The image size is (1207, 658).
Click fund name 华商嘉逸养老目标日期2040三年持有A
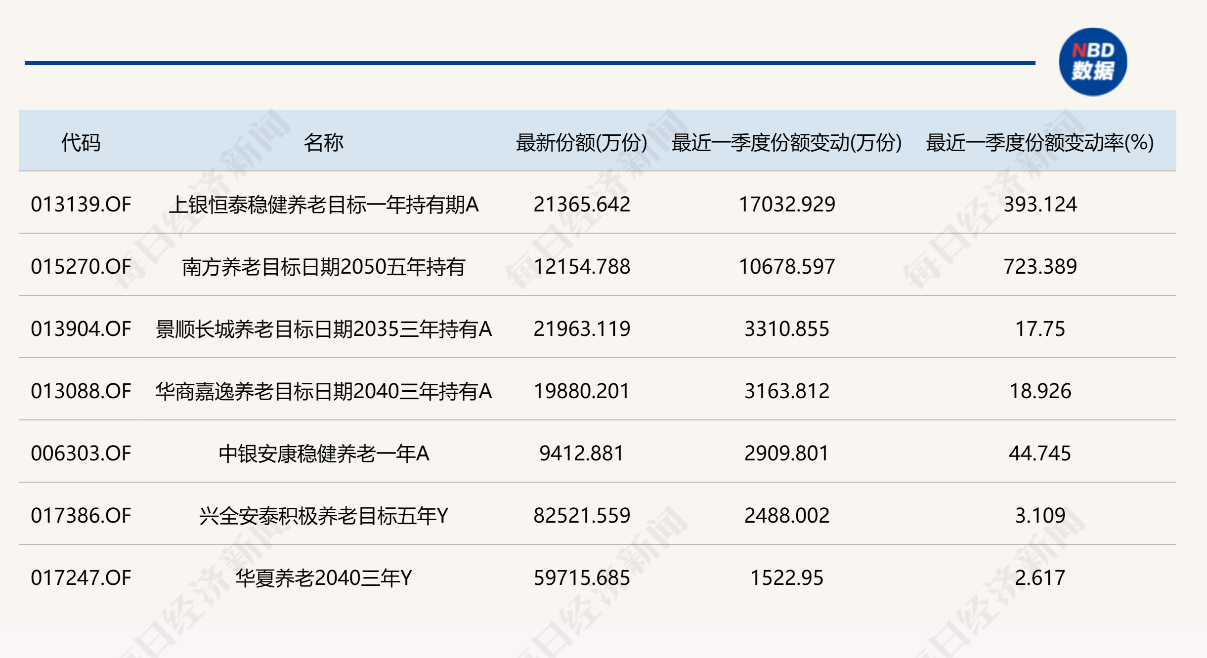point(324,391)
